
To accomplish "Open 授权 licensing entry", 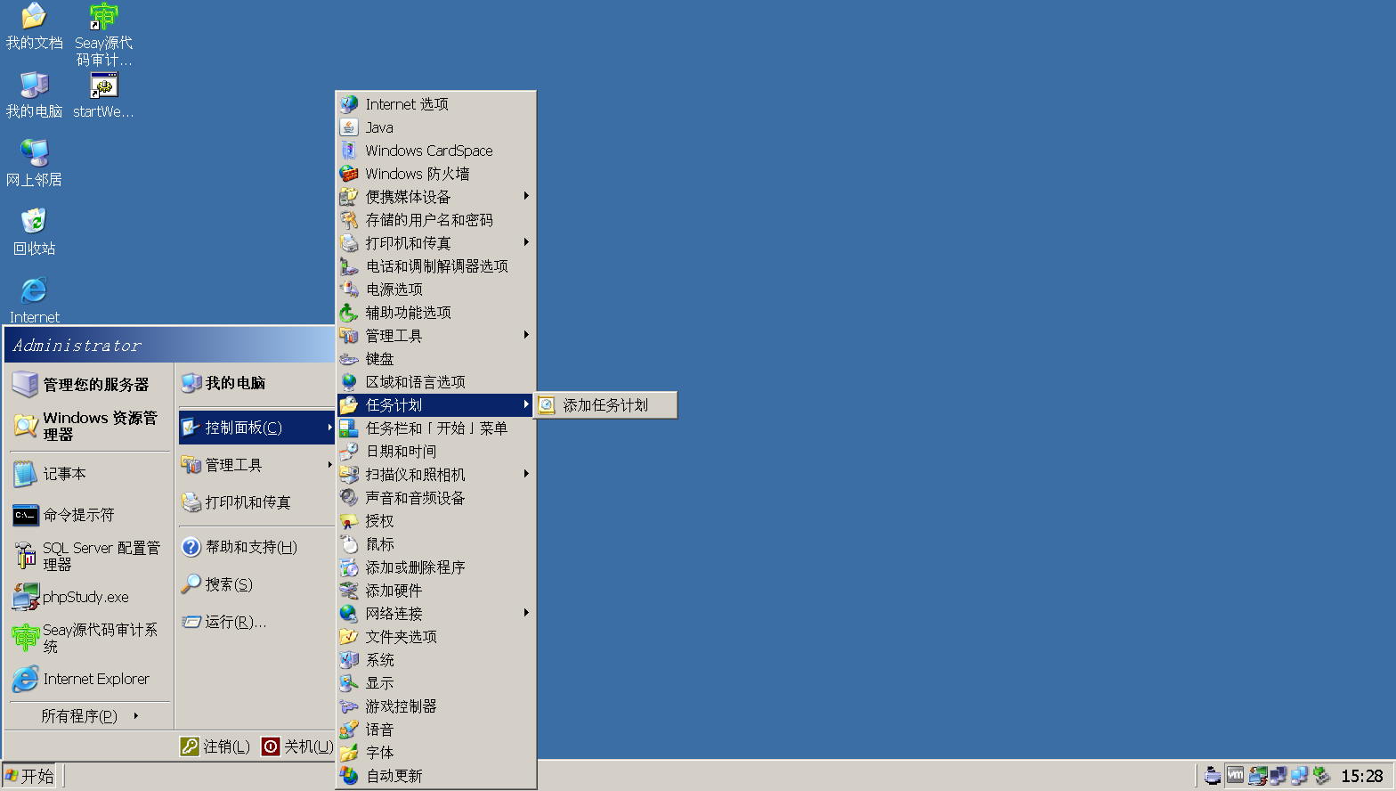I will (x=436, y=521).
